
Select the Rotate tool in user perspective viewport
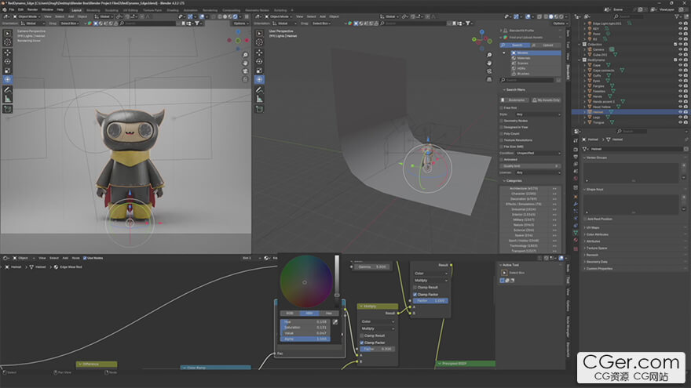(x=260, y=61)
